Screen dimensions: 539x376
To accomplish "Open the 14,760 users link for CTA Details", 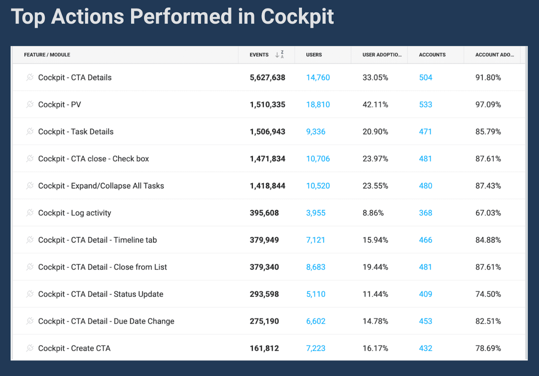I will click(x=318, y=77).
